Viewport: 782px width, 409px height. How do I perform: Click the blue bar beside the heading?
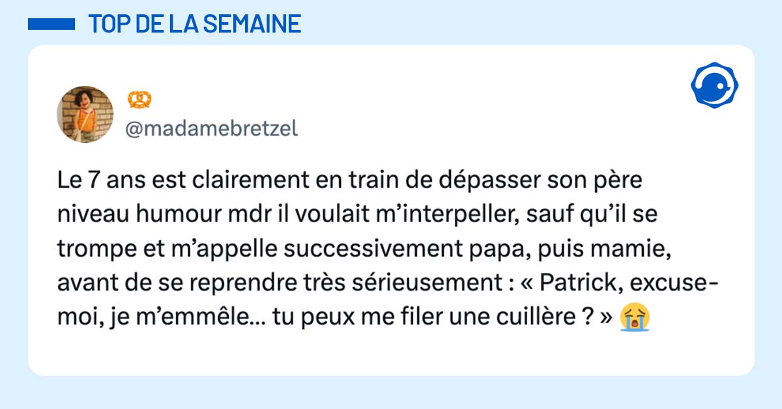(51, 24)
